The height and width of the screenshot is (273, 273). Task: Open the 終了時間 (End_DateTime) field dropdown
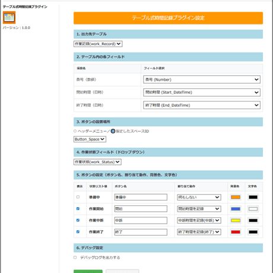point(202,105)
